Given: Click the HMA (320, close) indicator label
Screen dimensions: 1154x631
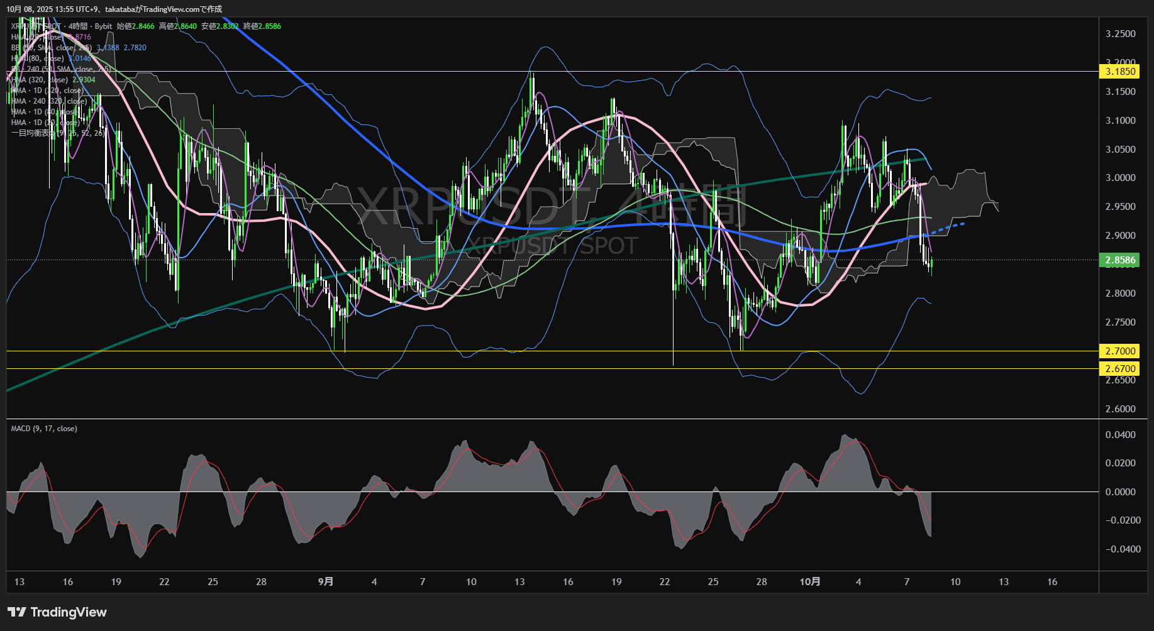Looking at the screenshot, I should [40, 80].
